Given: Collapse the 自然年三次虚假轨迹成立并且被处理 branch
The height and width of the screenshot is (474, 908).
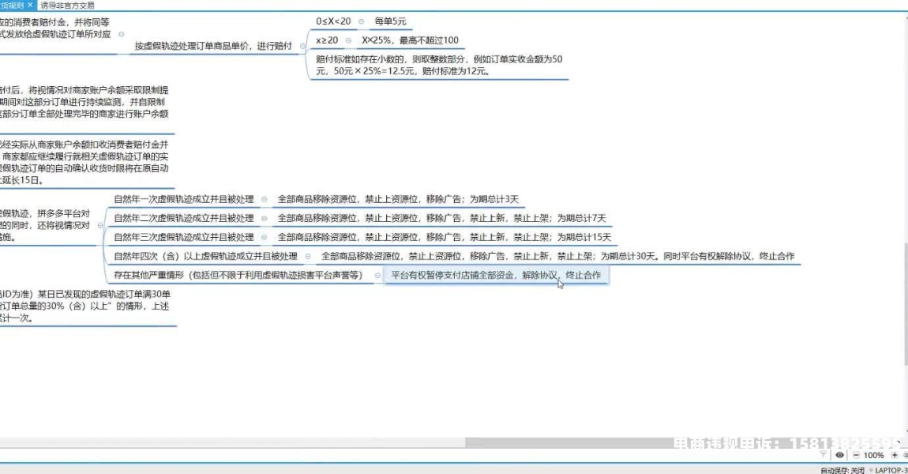Looking at the screenshot, I should [265, 237].
